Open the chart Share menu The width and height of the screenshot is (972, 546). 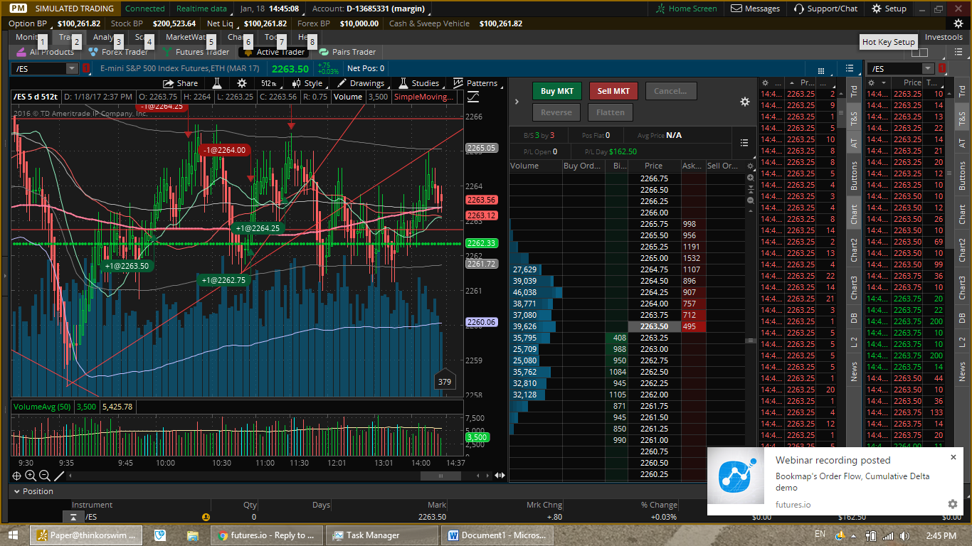click(180, 83)
